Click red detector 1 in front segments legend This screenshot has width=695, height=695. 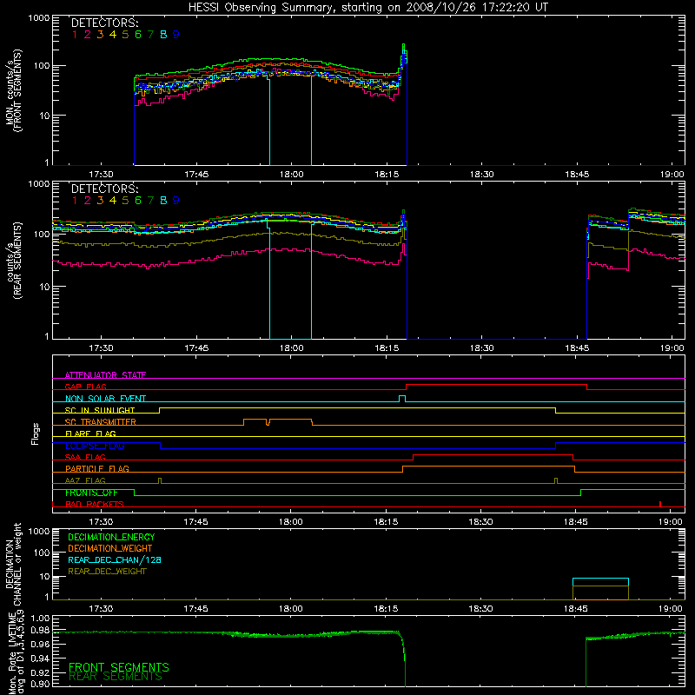point(75,34)
